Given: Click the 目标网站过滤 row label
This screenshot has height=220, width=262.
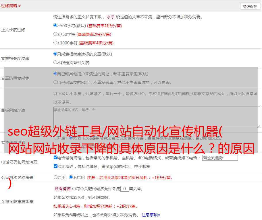Looking at the screenshot, I should click(13, 110).
